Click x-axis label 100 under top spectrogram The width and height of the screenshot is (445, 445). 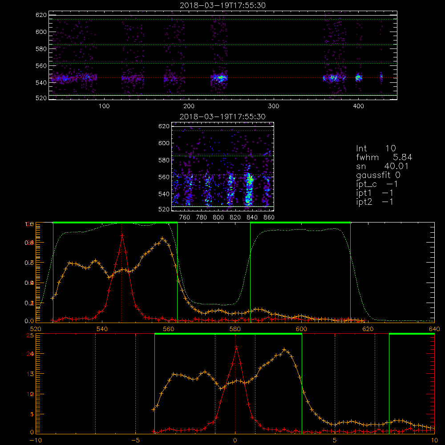pos(104,106)
